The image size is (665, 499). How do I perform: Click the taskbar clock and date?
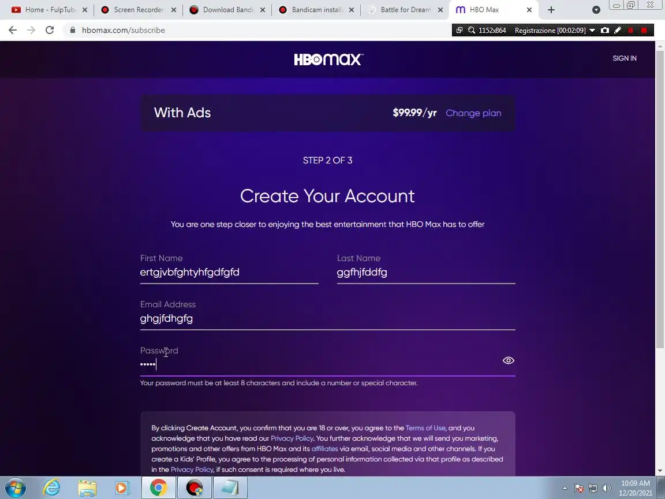636,488
